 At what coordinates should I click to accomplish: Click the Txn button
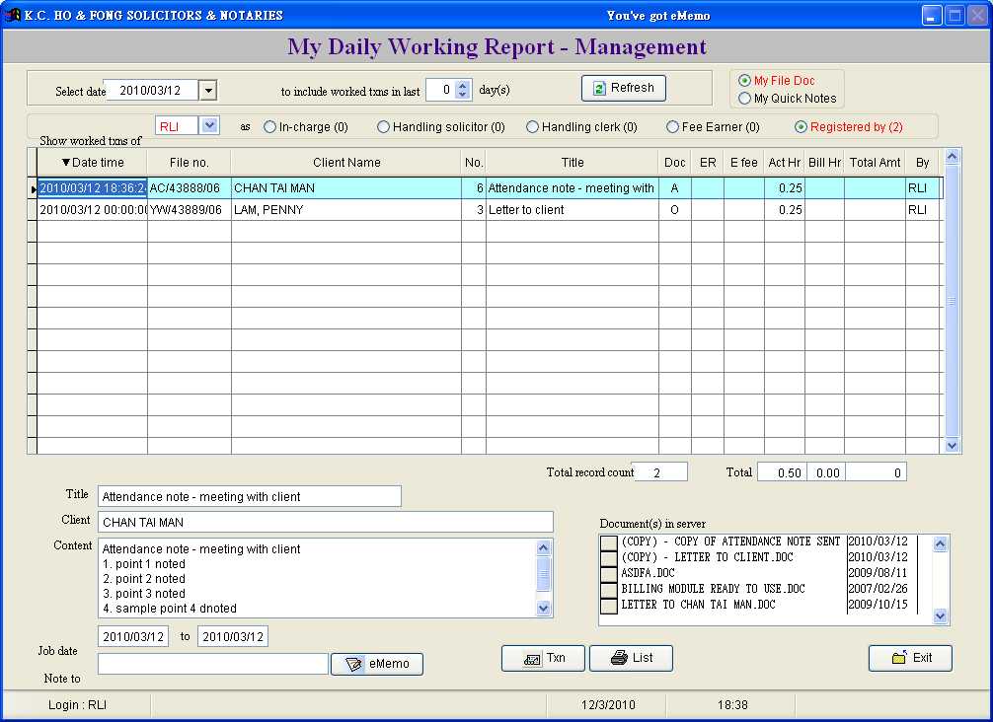click(x=543, y=658)
